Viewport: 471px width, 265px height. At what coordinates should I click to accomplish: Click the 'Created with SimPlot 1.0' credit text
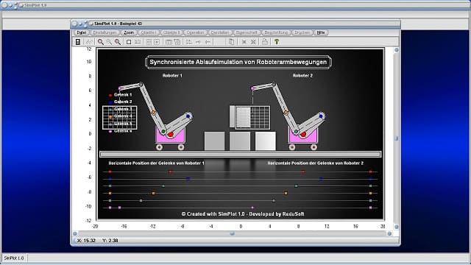(243, 214)
